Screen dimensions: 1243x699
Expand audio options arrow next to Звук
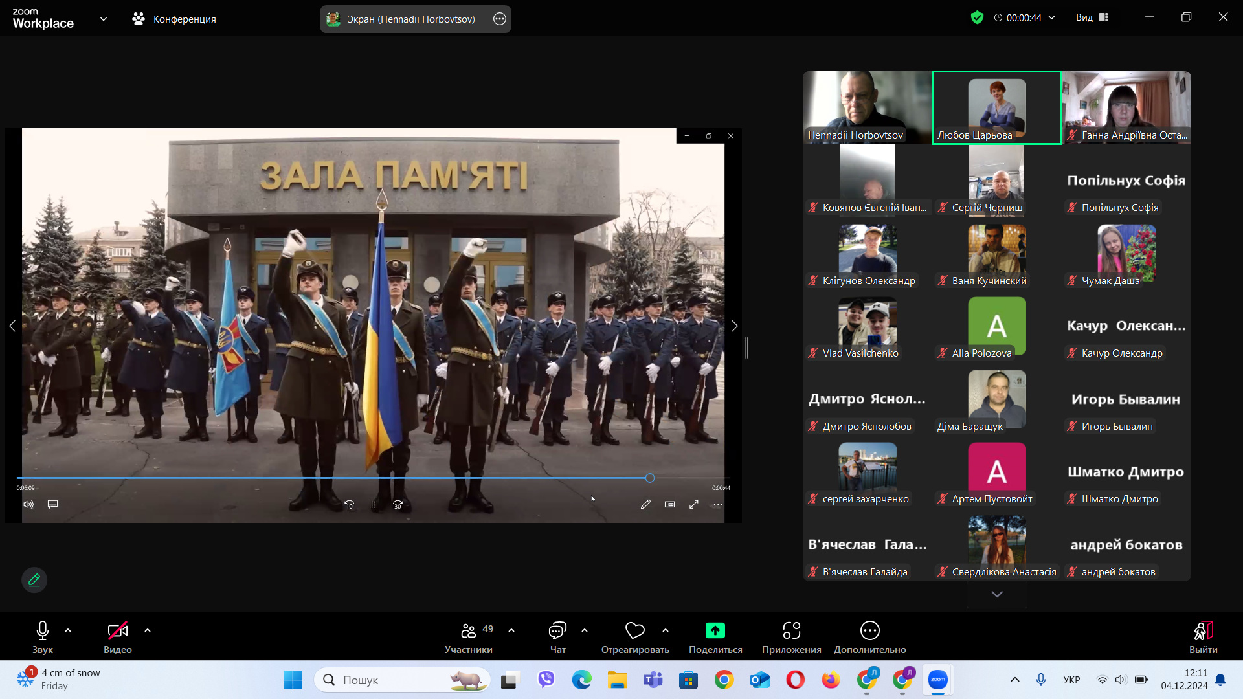[x=68, y=630]
